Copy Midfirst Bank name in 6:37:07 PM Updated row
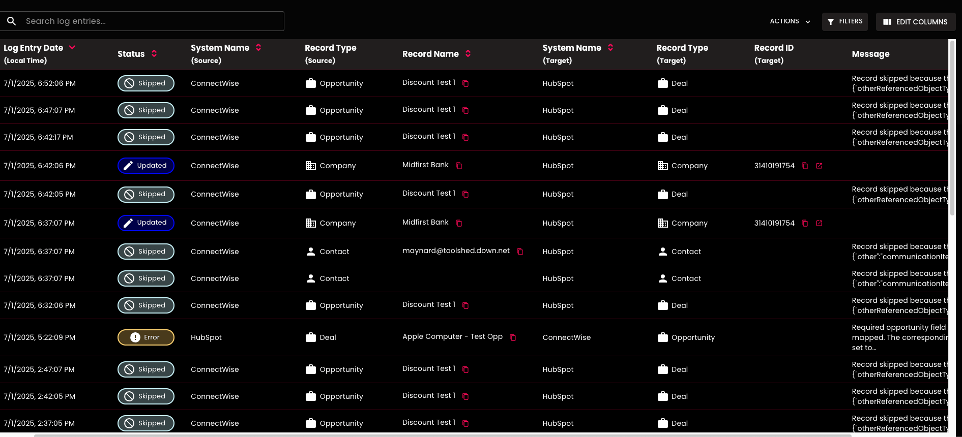The width and height of the screenshot is (962, 437). coord(459,223)
